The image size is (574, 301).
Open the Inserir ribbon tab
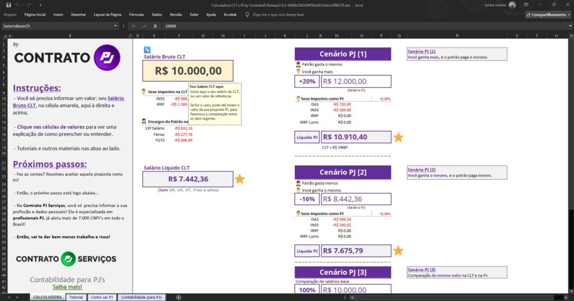click(58, 15)
